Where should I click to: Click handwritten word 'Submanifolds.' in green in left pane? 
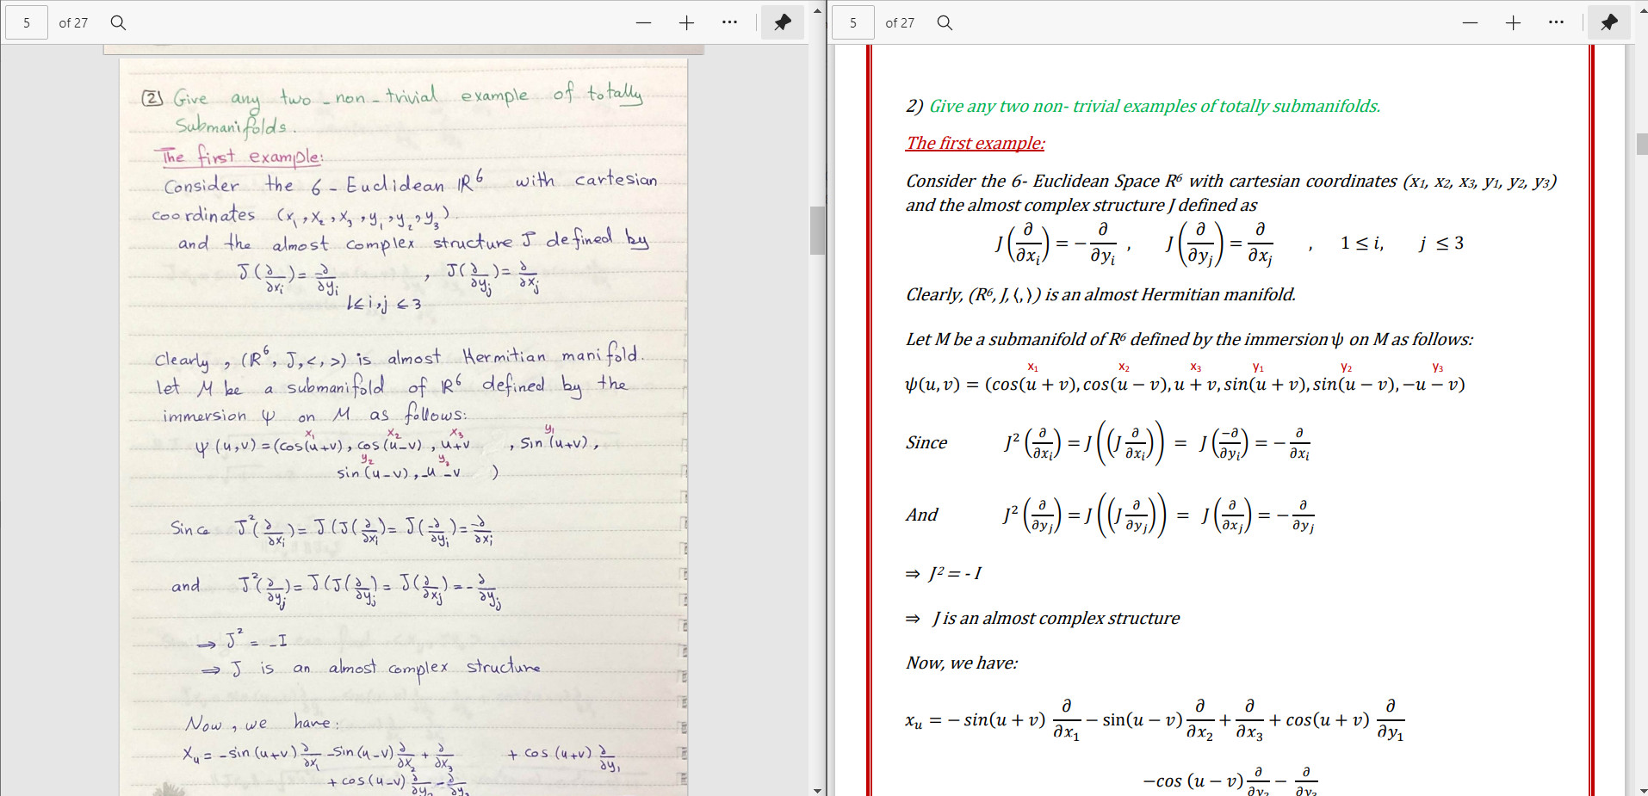coord(234,127)
